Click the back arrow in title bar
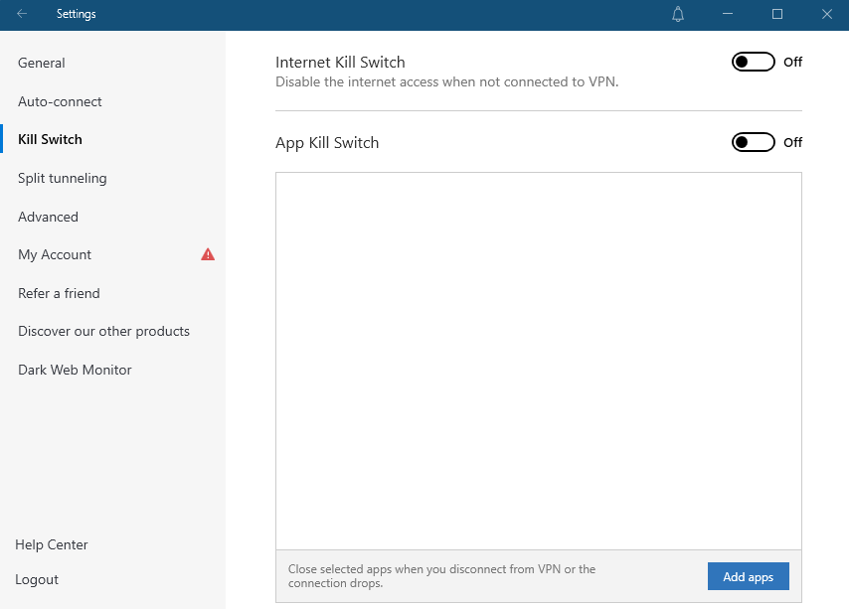Screen dimensions: 849x609 [x=22, y=14]
